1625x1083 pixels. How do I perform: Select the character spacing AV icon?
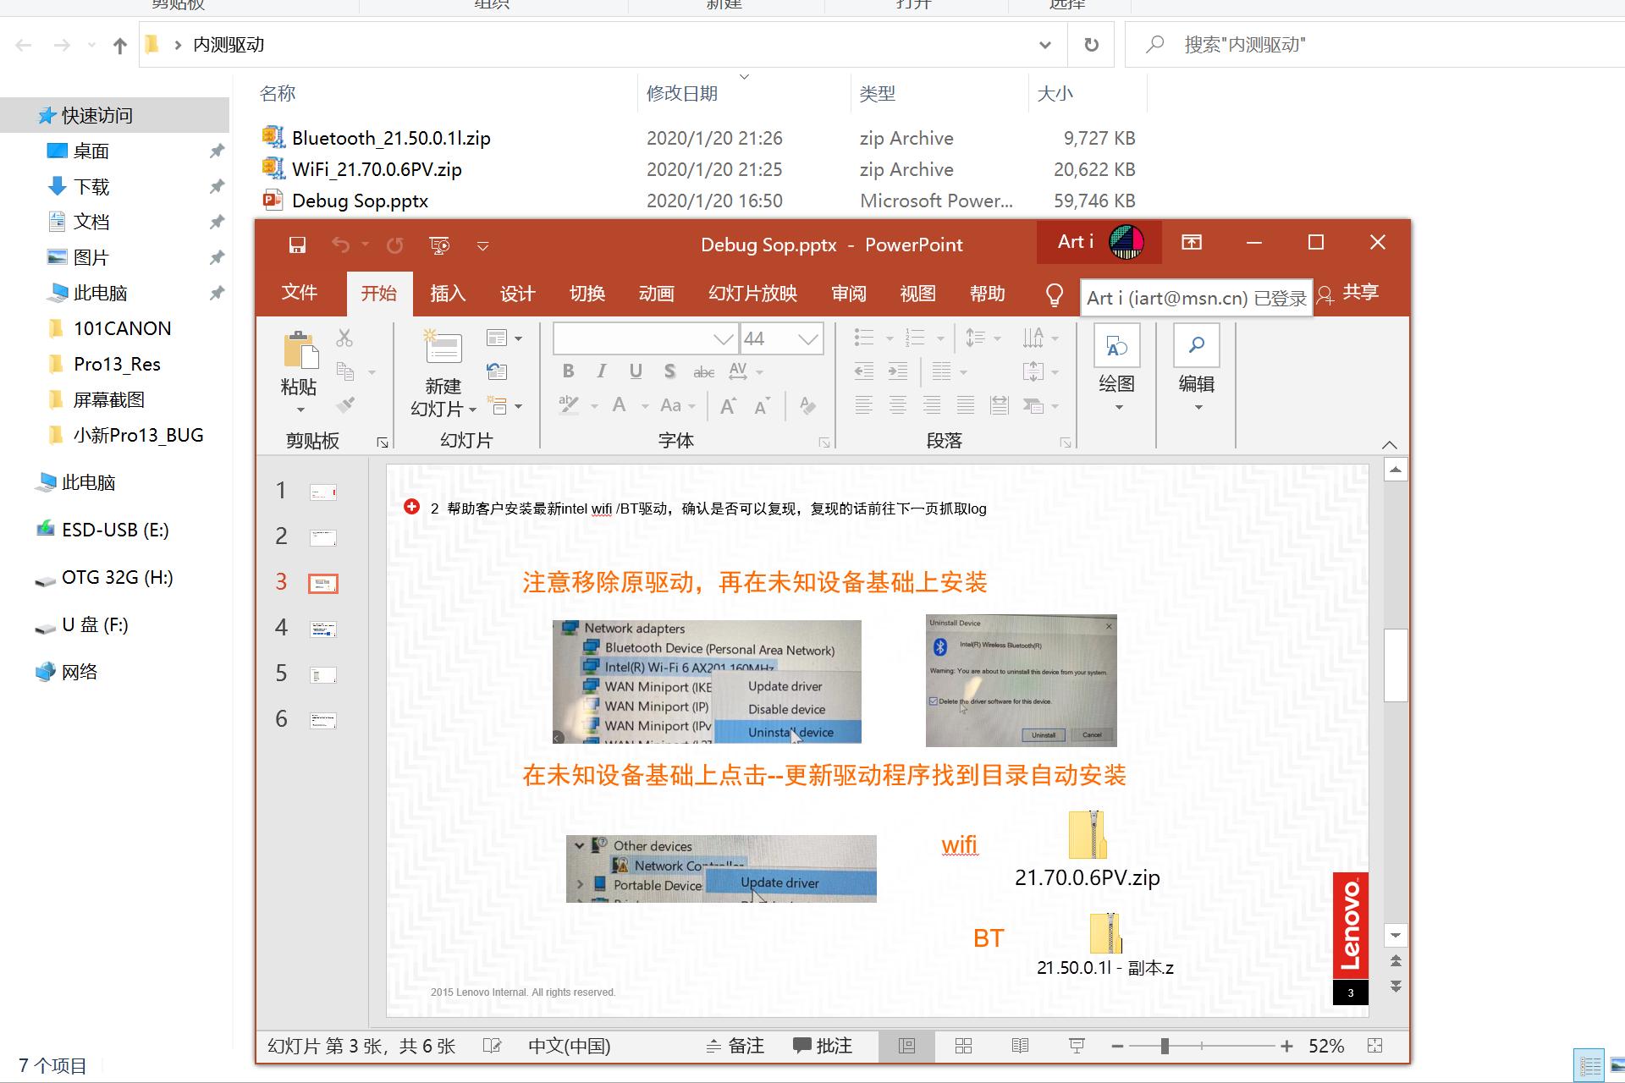[x=737, y=371]
